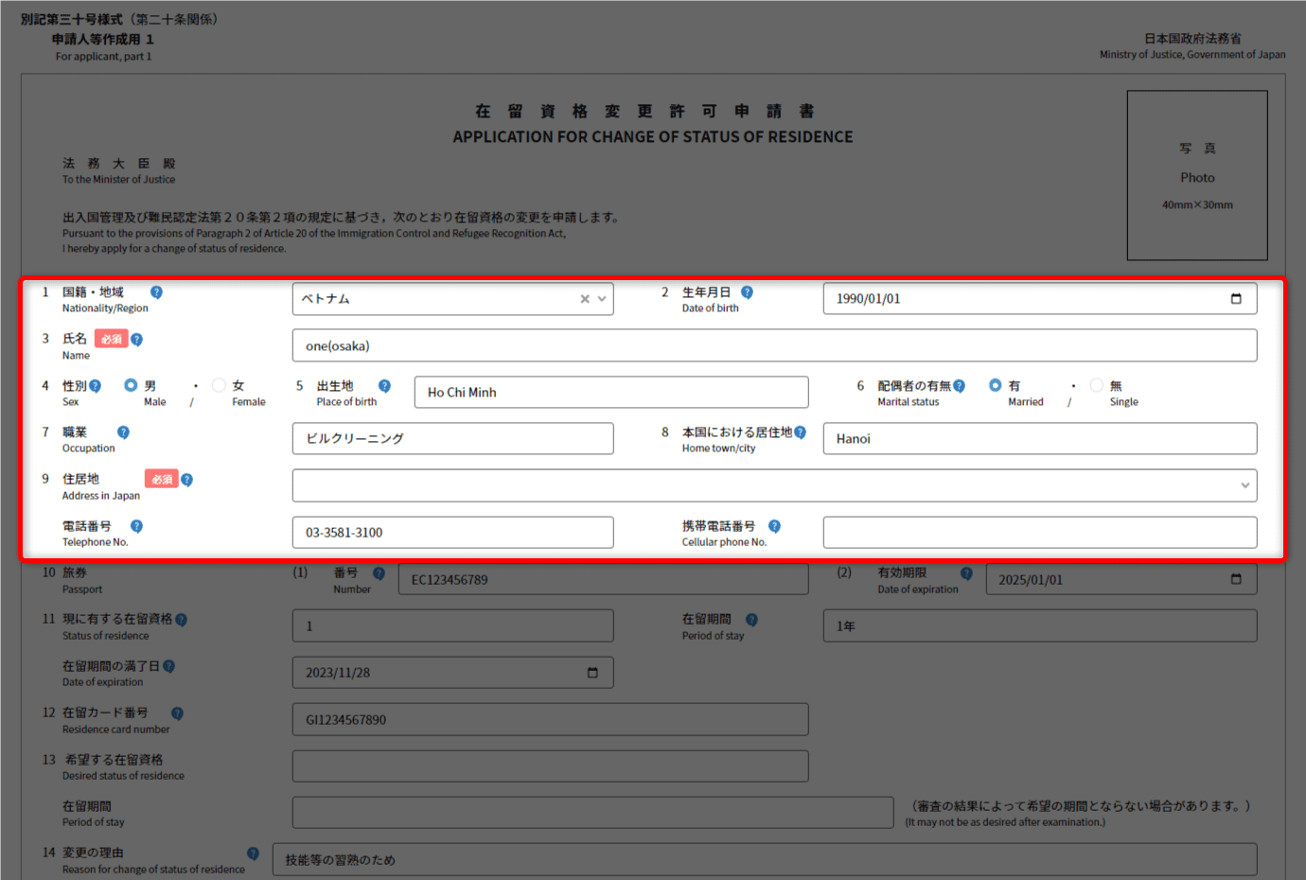Click the empty Cellular phone No. field
This screenshot has width=1306, height=880.
1039,533
